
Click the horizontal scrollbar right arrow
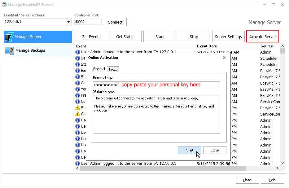click(x=278, y=168)
